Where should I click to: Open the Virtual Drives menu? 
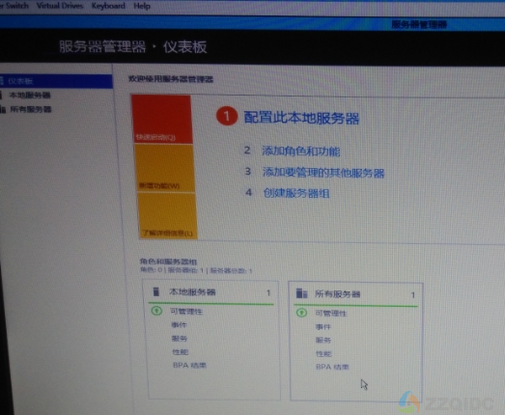tap(60, 6)
